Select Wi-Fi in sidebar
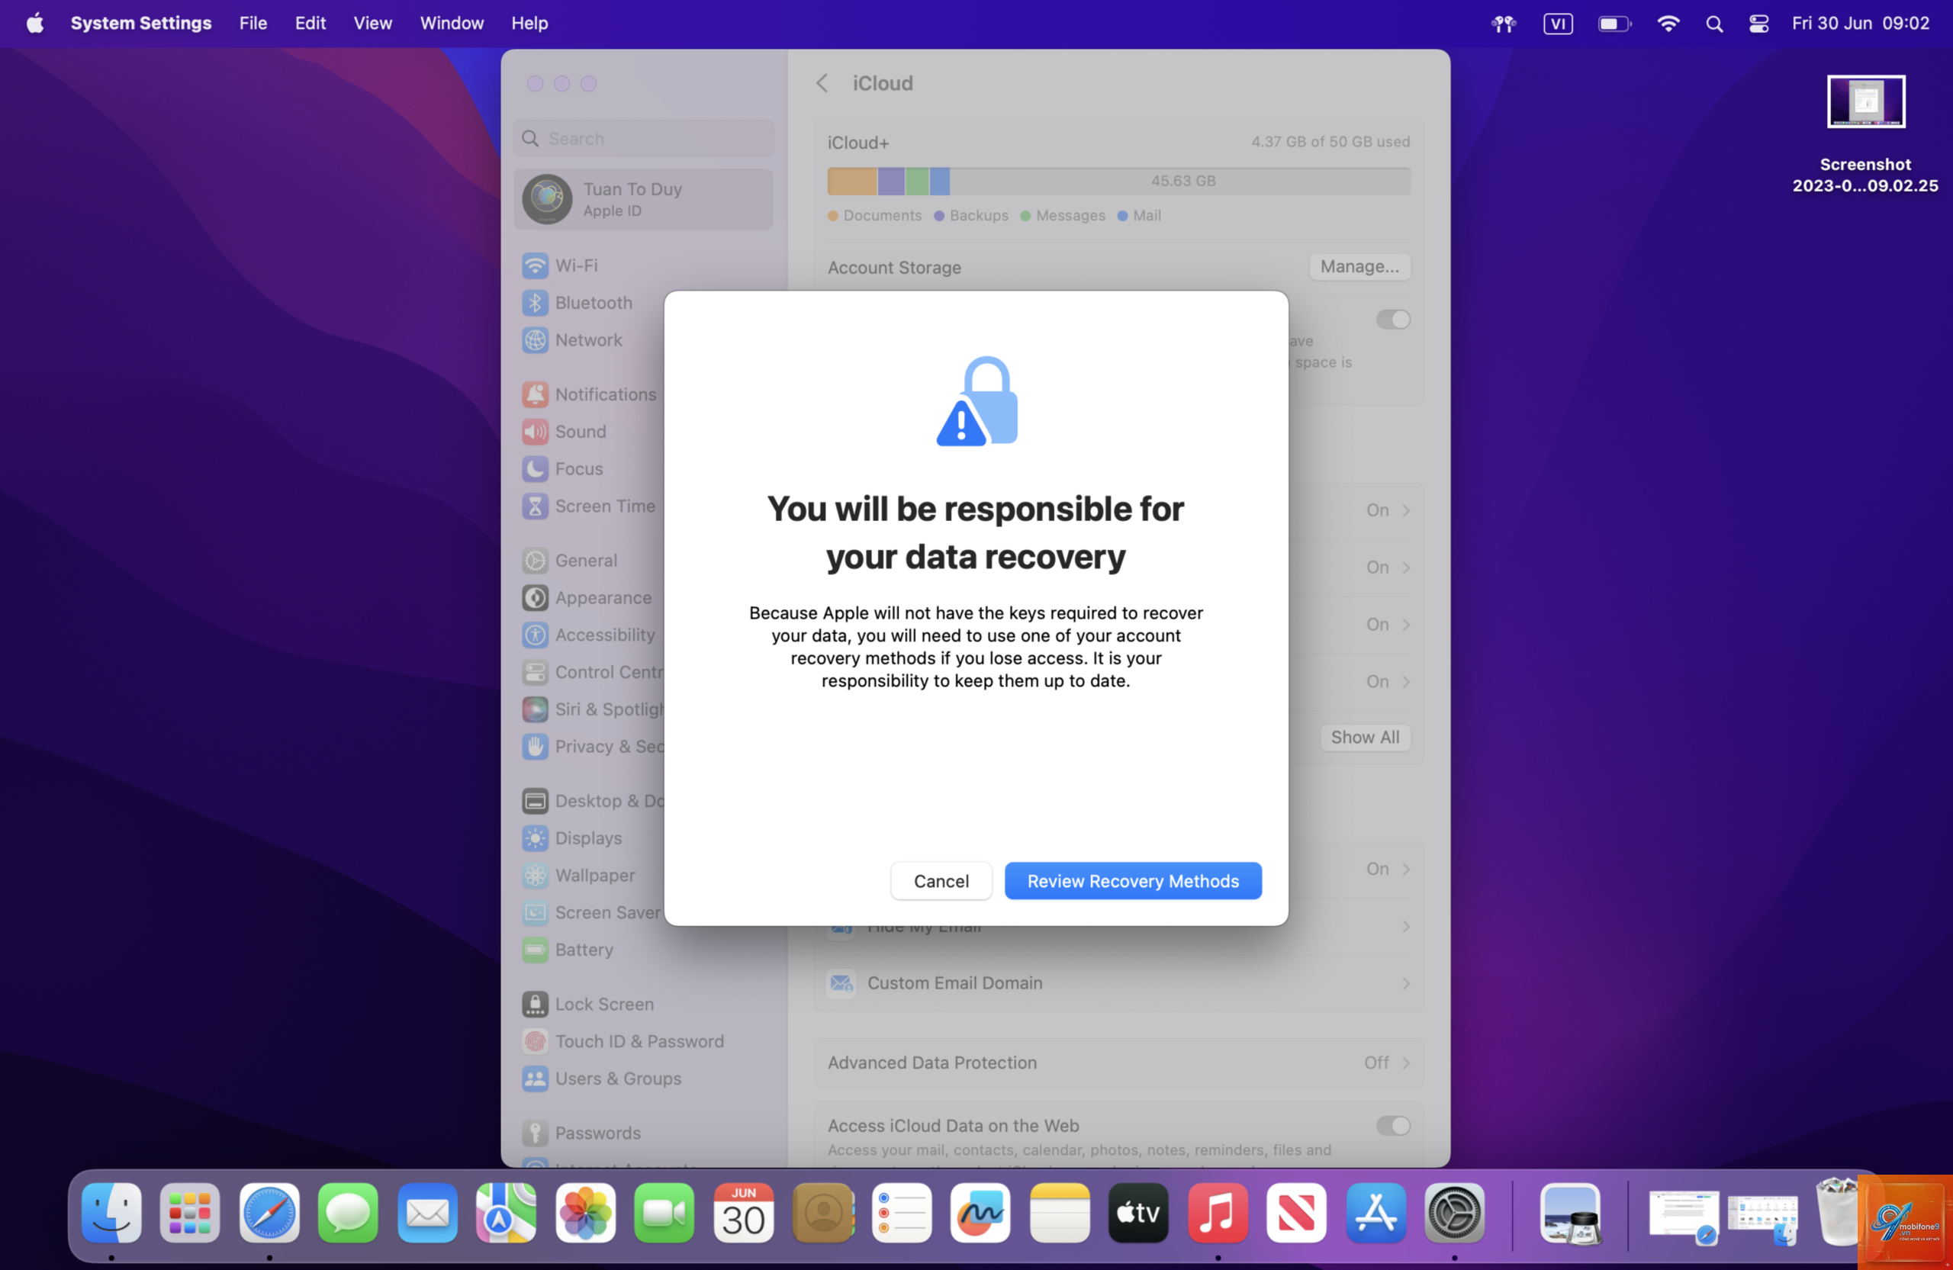Viewport: 1953px width, 1270px height. pyautogui.click(x=643, y=265)
